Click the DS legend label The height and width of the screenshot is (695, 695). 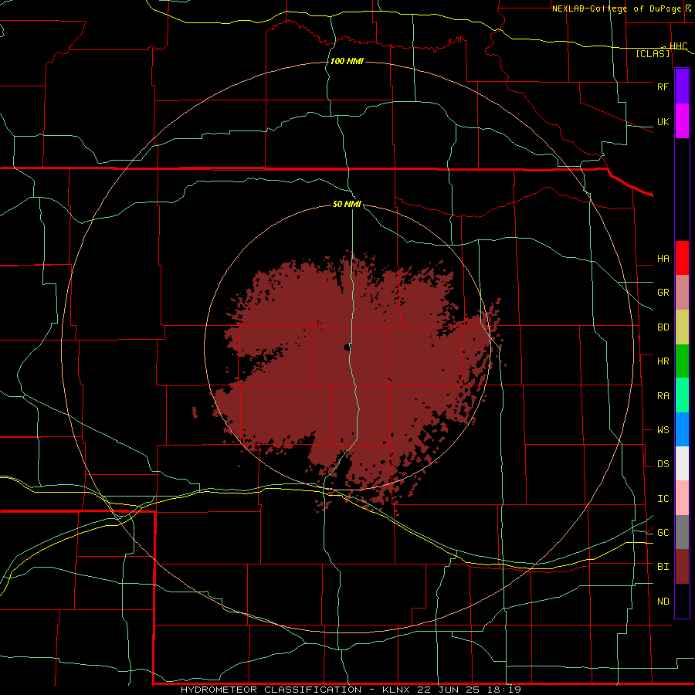[x=663, y=464]
